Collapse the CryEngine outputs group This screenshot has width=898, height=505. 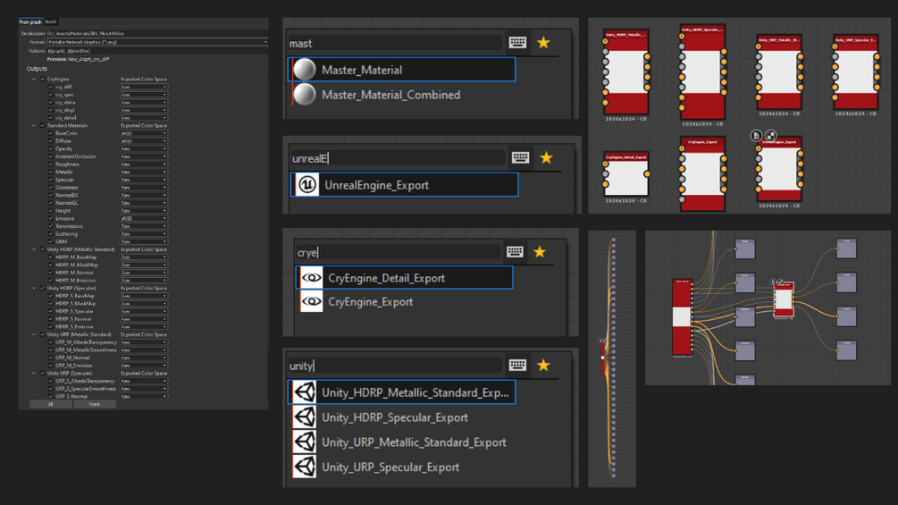click(x=34, y=79)
